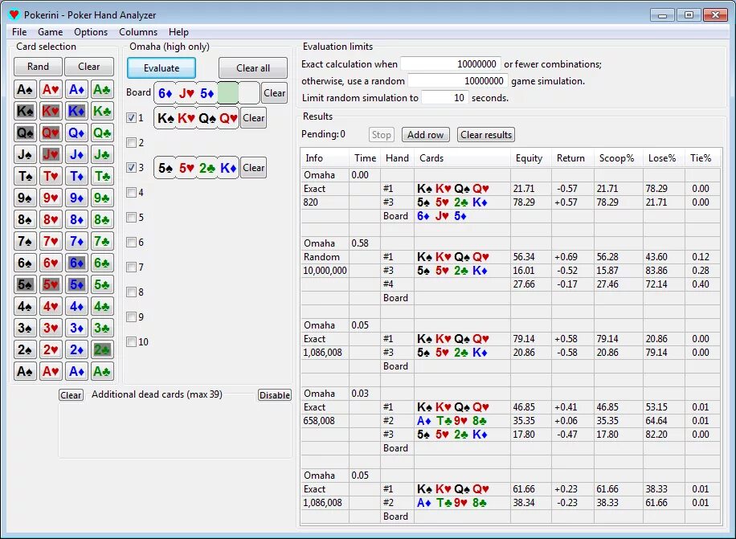Enable hand 8 checkbox
The width and height of the screenshot is (736, 539).
coord(132,292)
